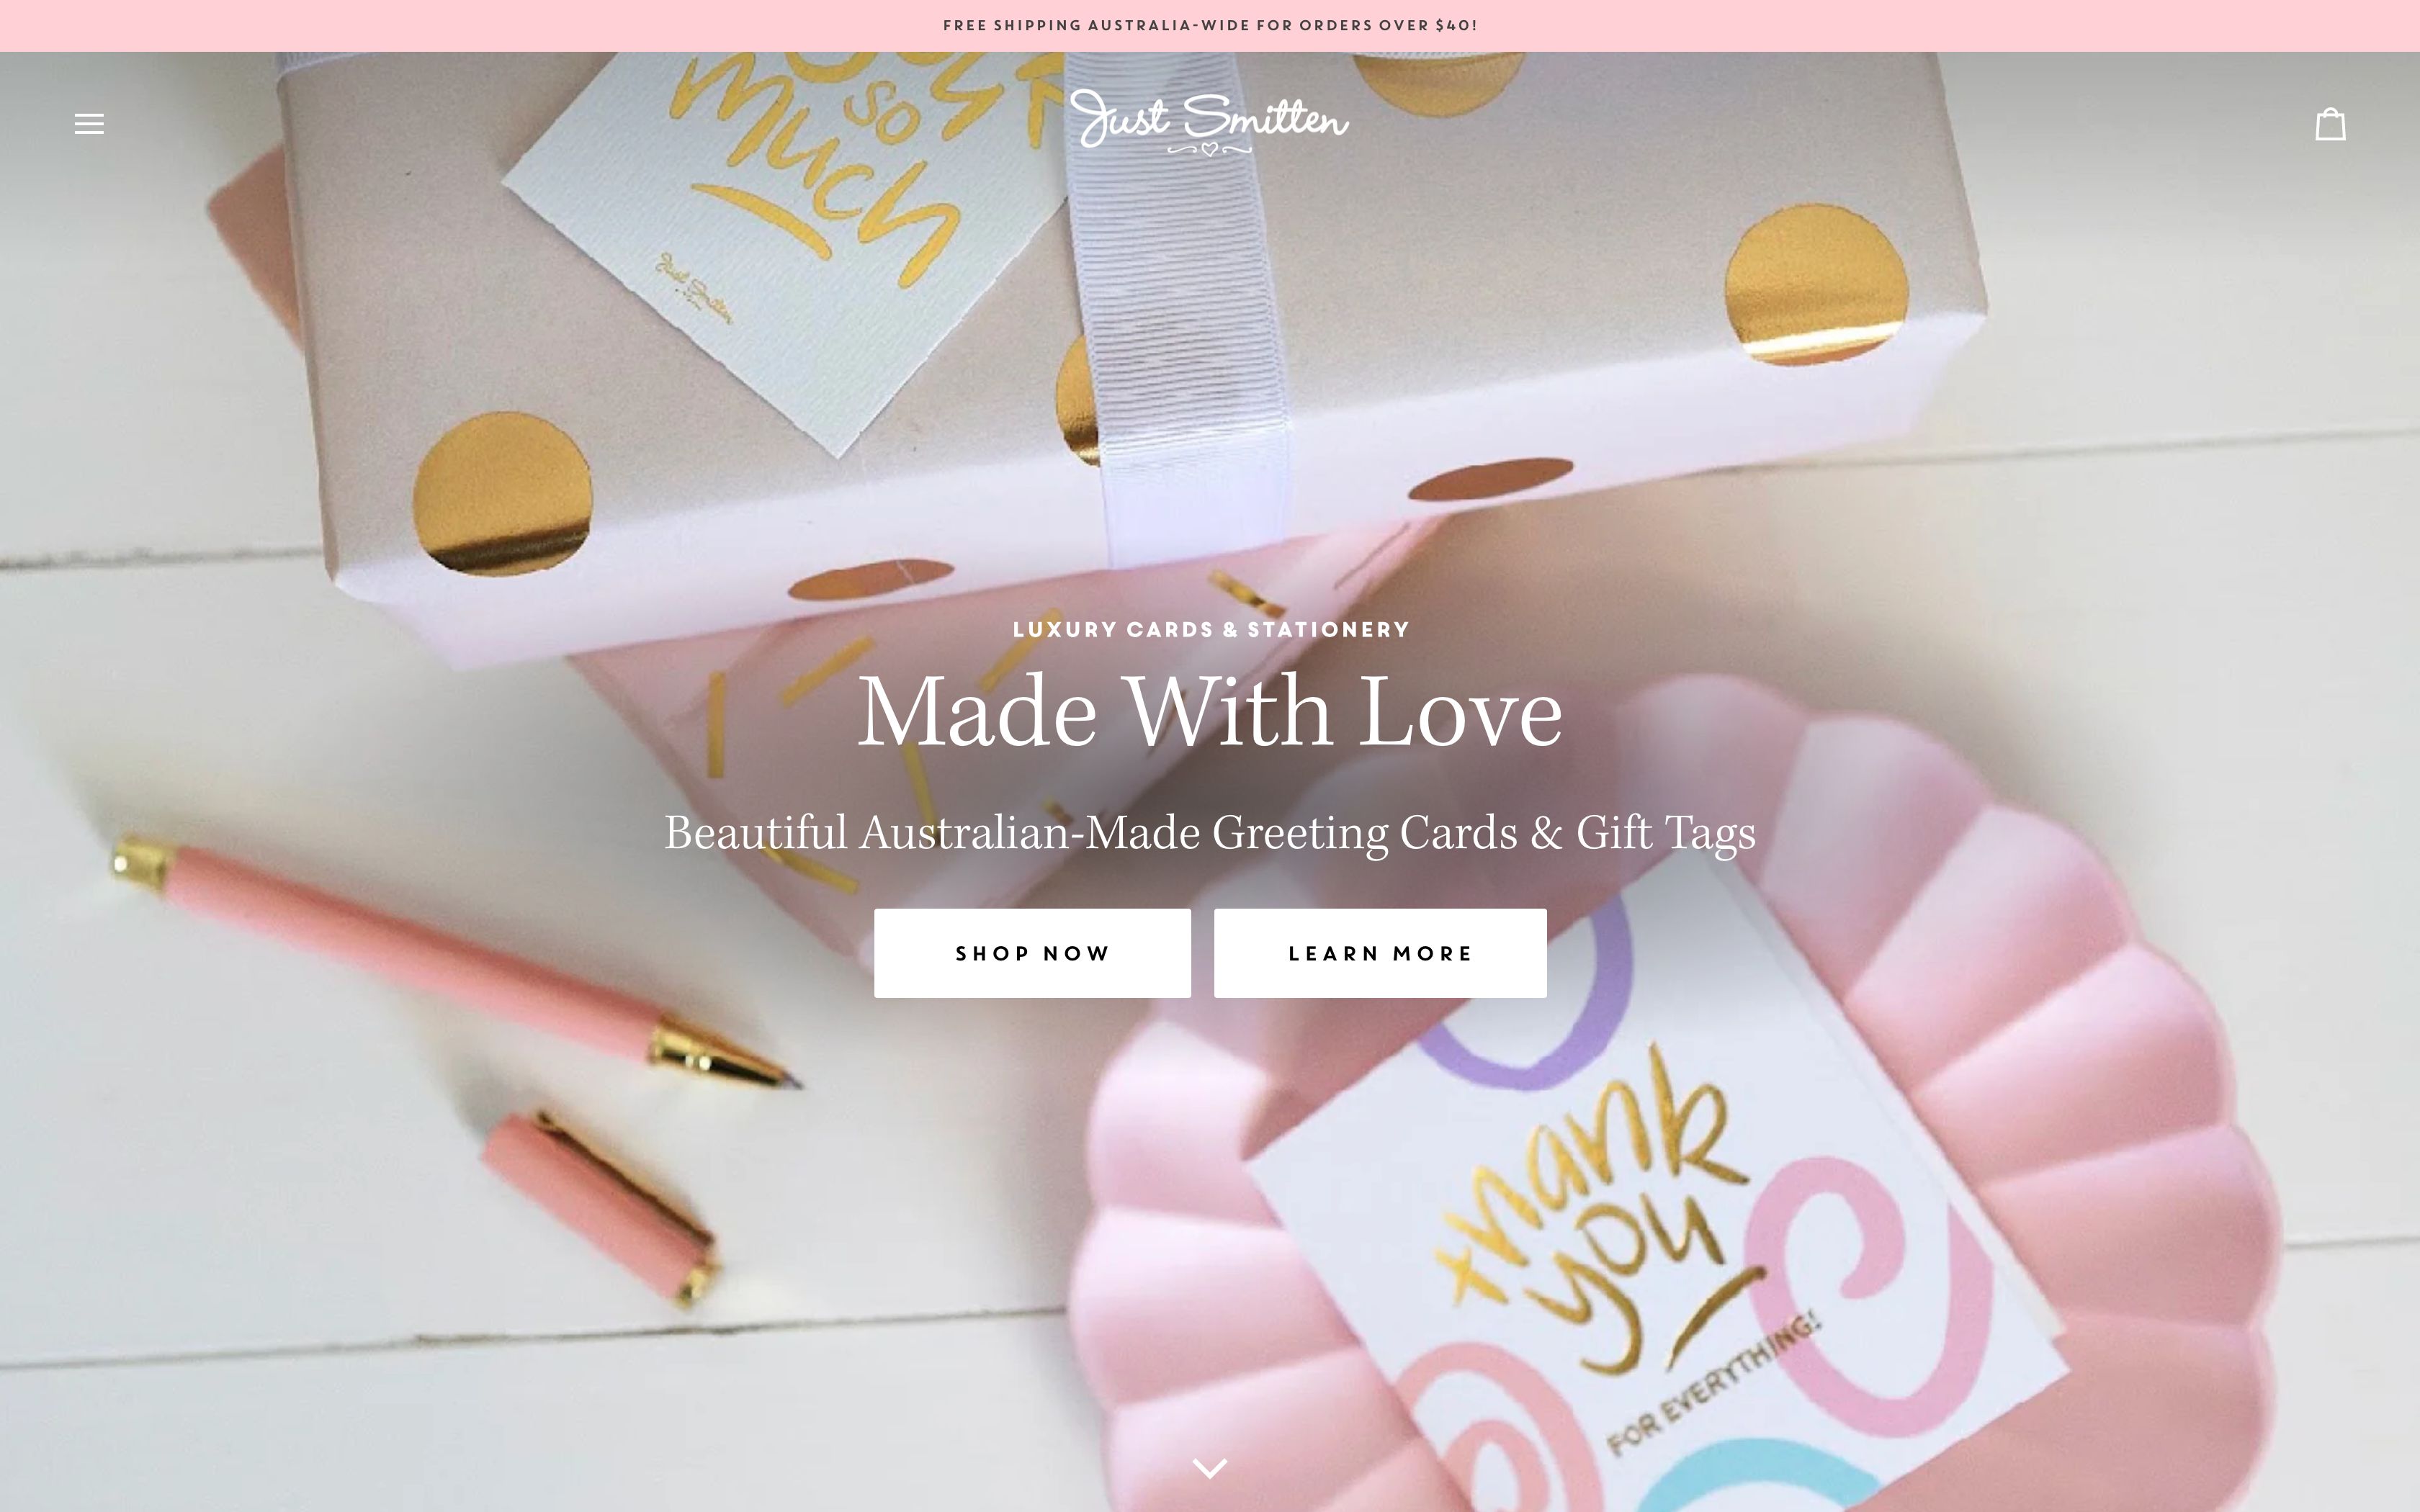Click the scroll-down chevron arrow
Screen dimensions: 2420x1512
pyautogui.click(x=1210, y=1468)
